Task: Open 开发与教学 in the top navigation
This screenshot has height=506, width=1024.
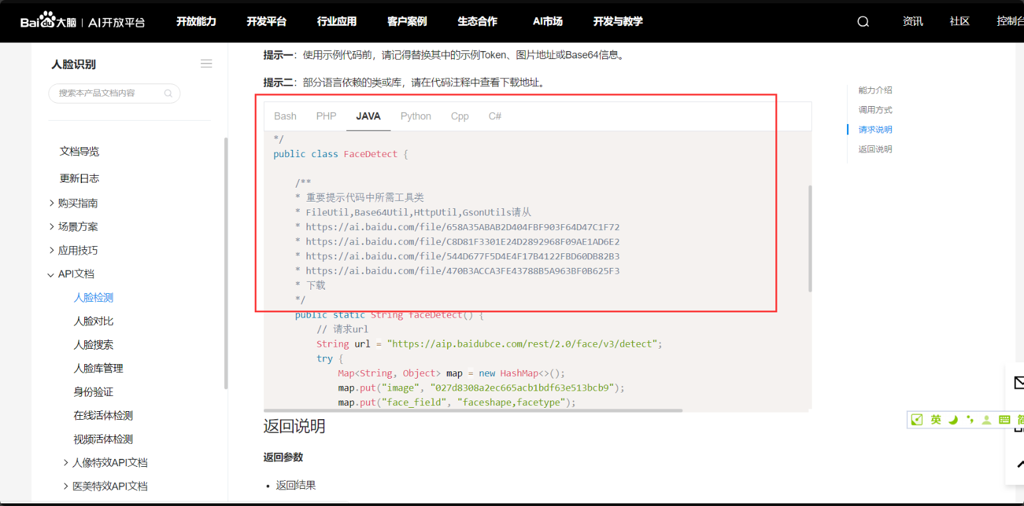Action: pyautogui.click(x=618, y=21)
